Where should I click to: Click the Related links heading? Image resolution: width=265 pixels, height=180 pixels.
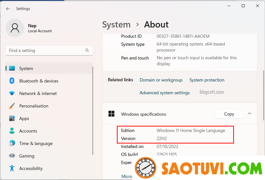click(x=120, y=80)
